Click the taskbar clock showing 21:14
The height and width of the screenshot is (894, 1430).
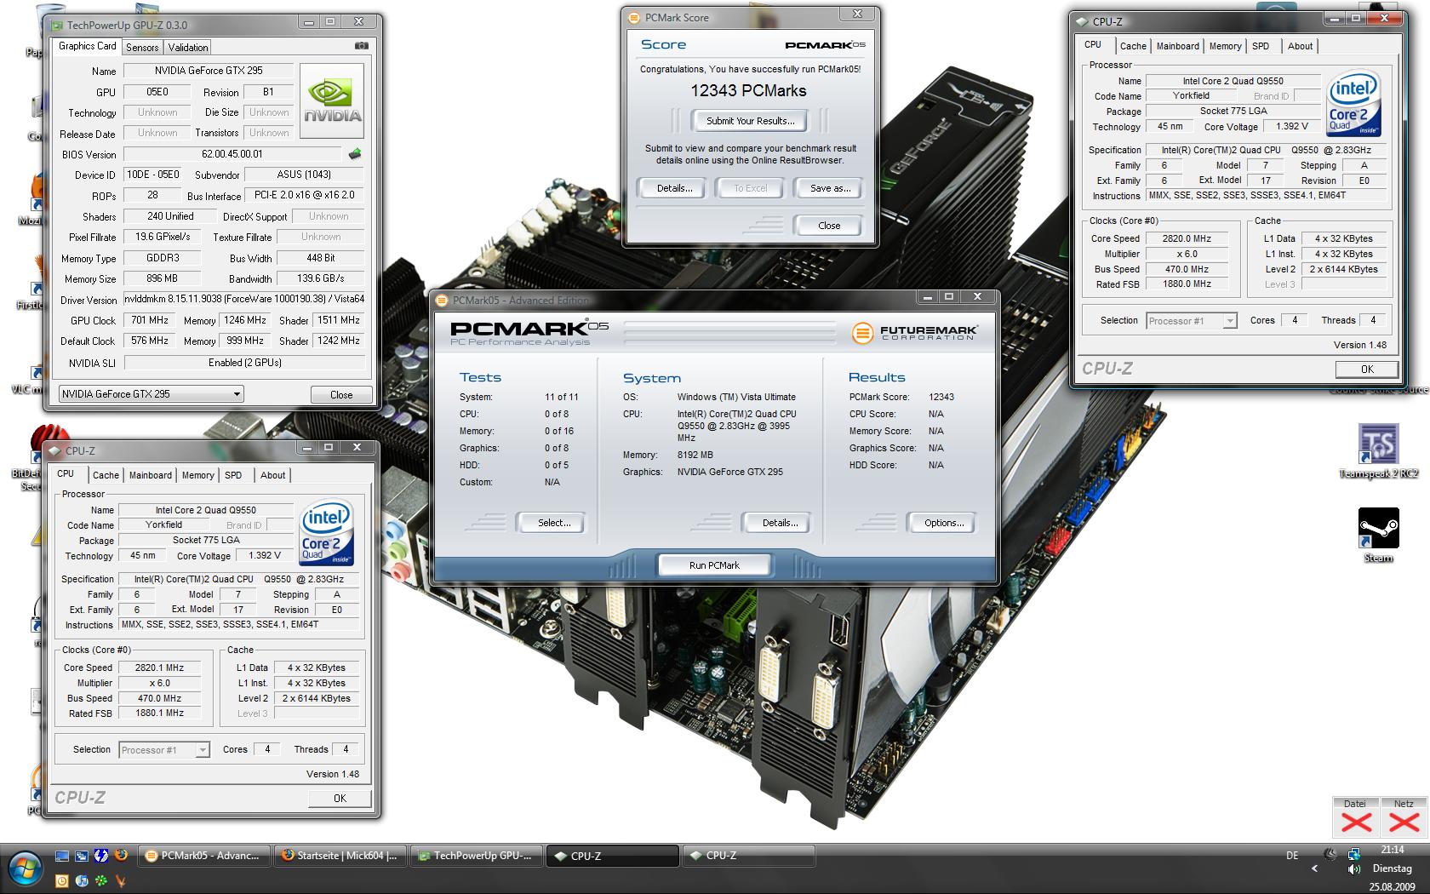[1393, 850]
